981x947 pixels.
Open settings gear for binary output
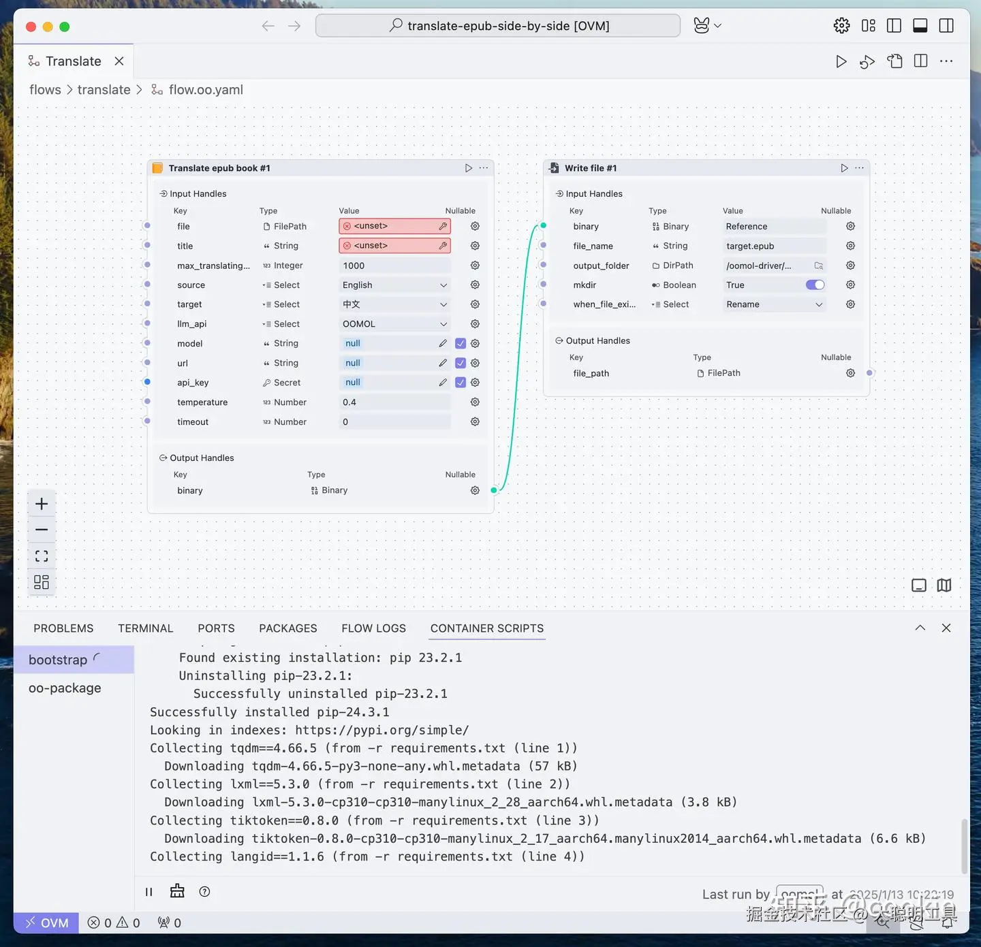tap(475, 491)
